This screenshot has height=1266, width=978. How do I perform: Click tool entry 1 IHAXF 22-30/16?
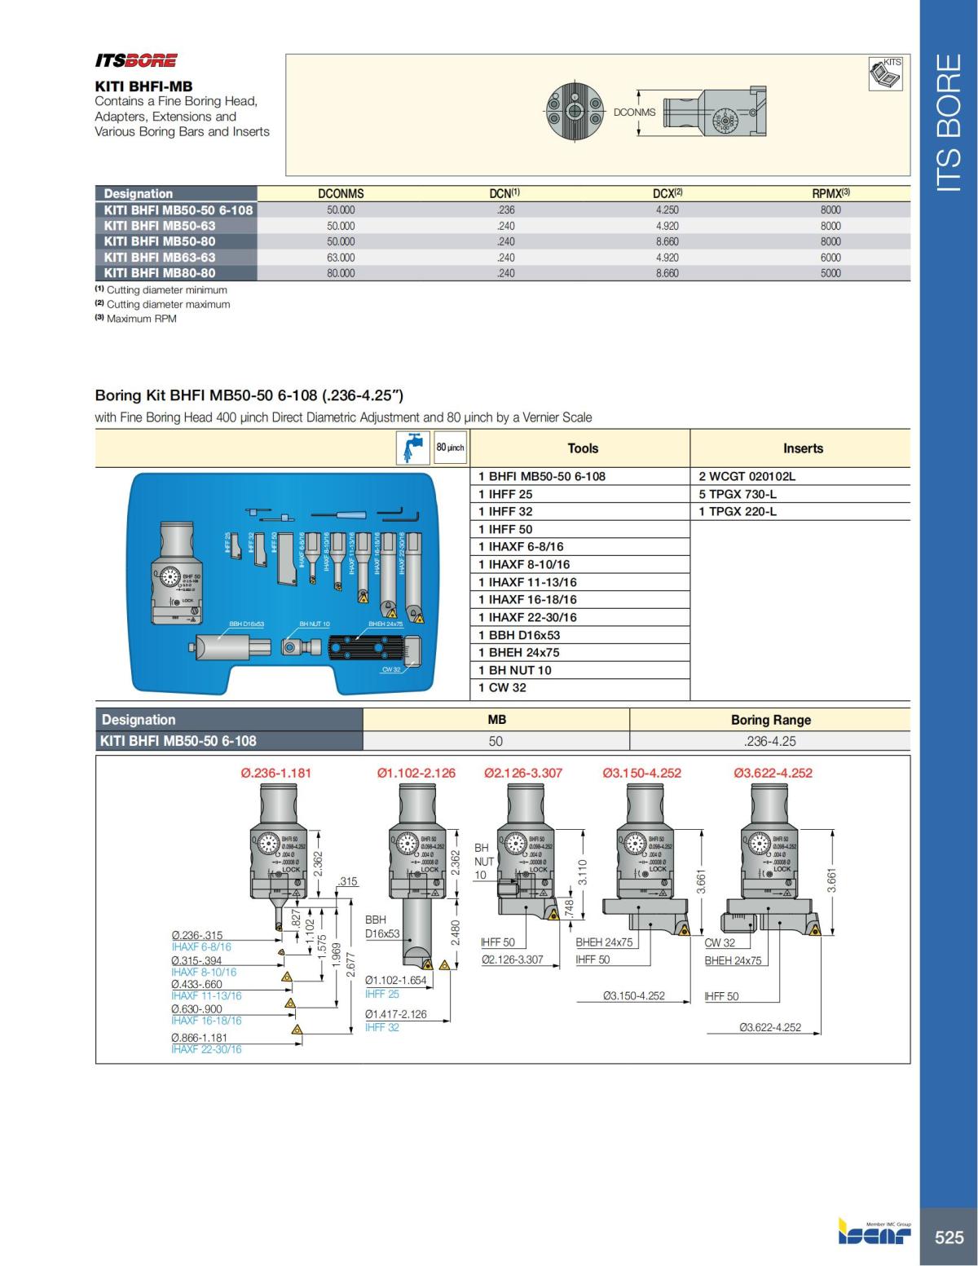click(x=527, y=617)
